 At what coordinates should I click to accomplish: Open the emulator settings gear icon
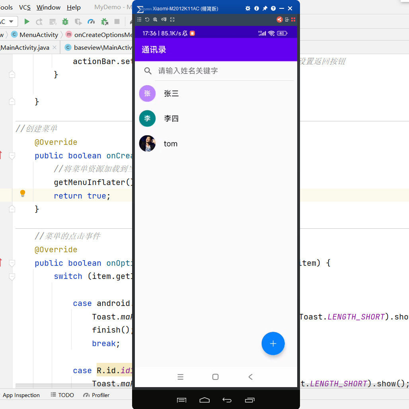pos(248,8)
